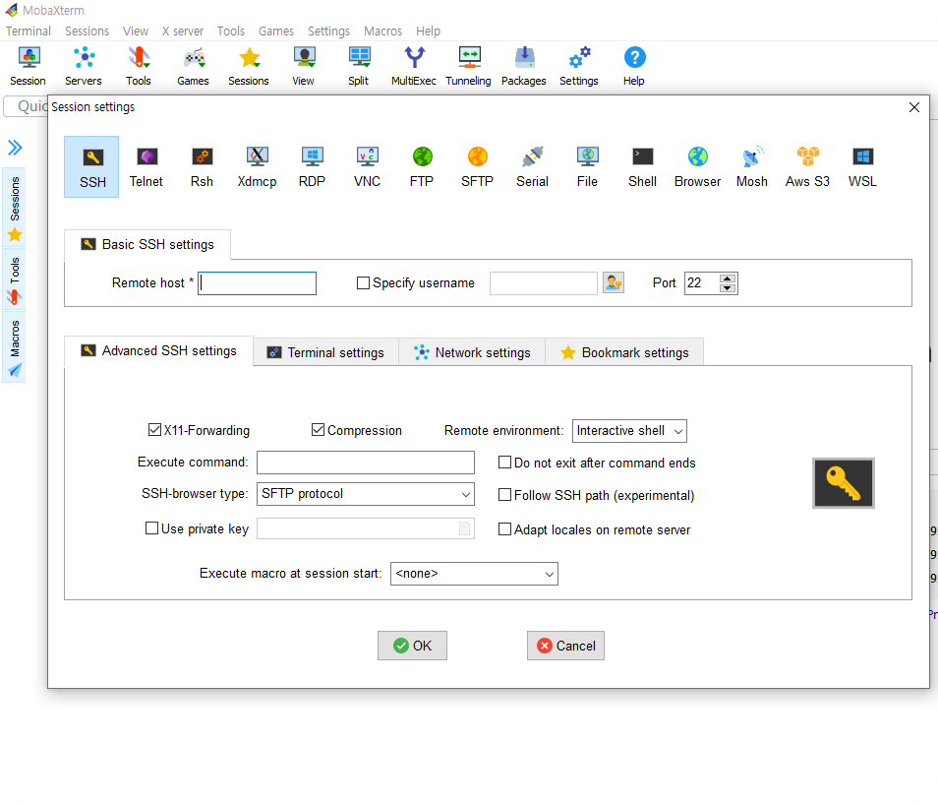
Task: Choose the File session type
Action: tap(587, 166)
